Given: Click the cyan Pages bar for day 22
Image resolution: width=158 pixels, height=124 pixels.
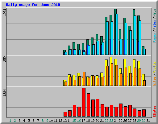Looking at the screenshot, I should pyautogui.click(x=107, y=38).
